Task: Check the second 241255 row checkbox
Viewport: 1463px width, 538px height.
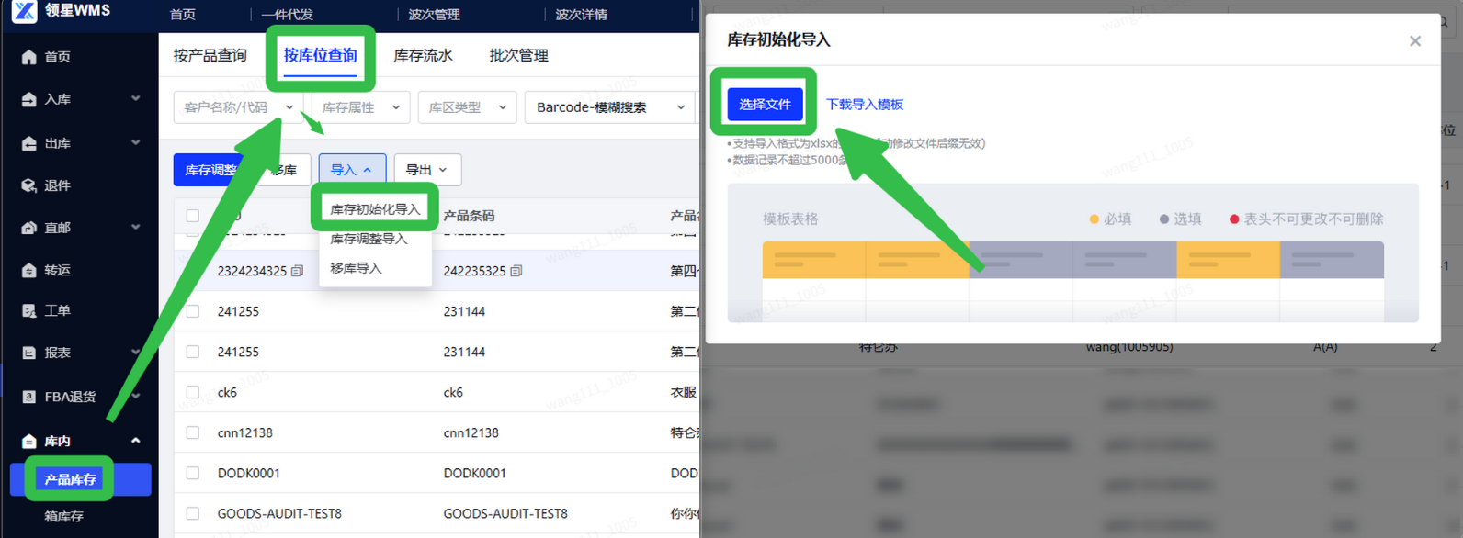Action: tap(193, 352)
